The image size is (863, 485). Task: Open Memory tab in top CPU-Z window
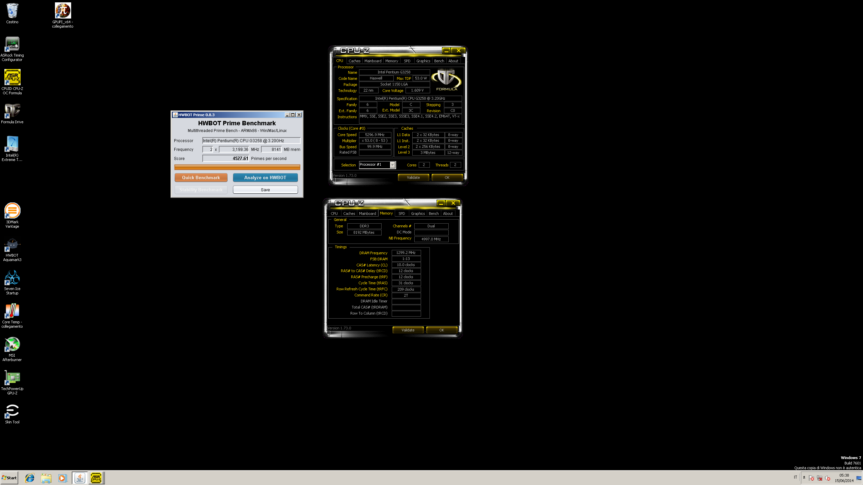point(392,61)
